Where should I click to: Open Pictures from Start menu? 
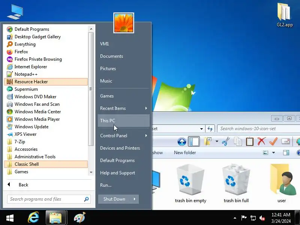coord(124,69)
